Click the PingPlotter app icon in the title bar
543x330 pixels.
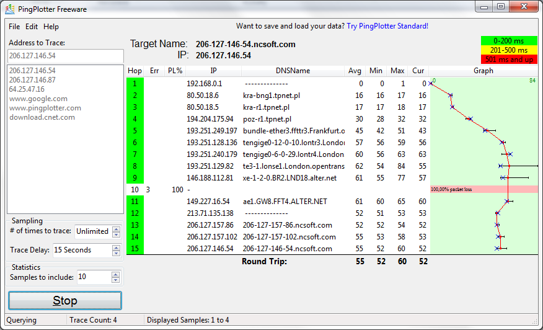10,9
